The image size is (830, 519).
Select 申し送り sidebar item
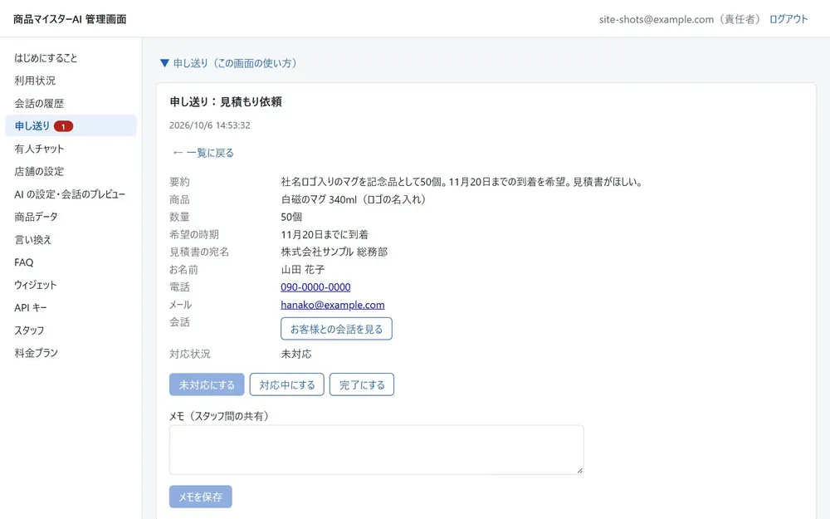71,125
